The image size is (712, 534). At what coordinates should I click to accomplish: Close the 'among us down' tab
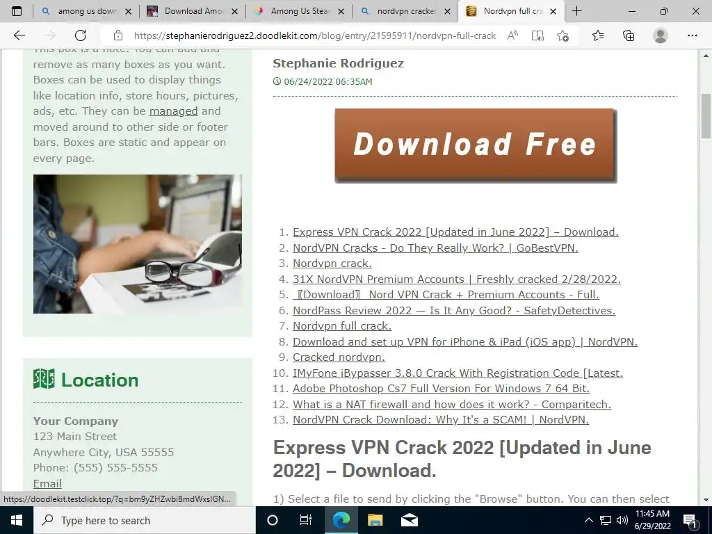click(128, 11)
